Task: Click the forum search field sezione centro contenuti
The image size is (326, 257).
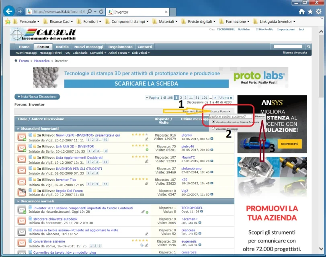Action: click(x=231, y=116)
